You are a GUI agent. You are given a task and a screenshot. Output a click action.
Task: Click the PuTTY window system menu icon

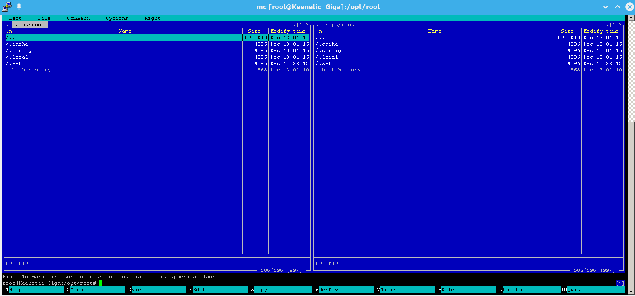[7, 7]
